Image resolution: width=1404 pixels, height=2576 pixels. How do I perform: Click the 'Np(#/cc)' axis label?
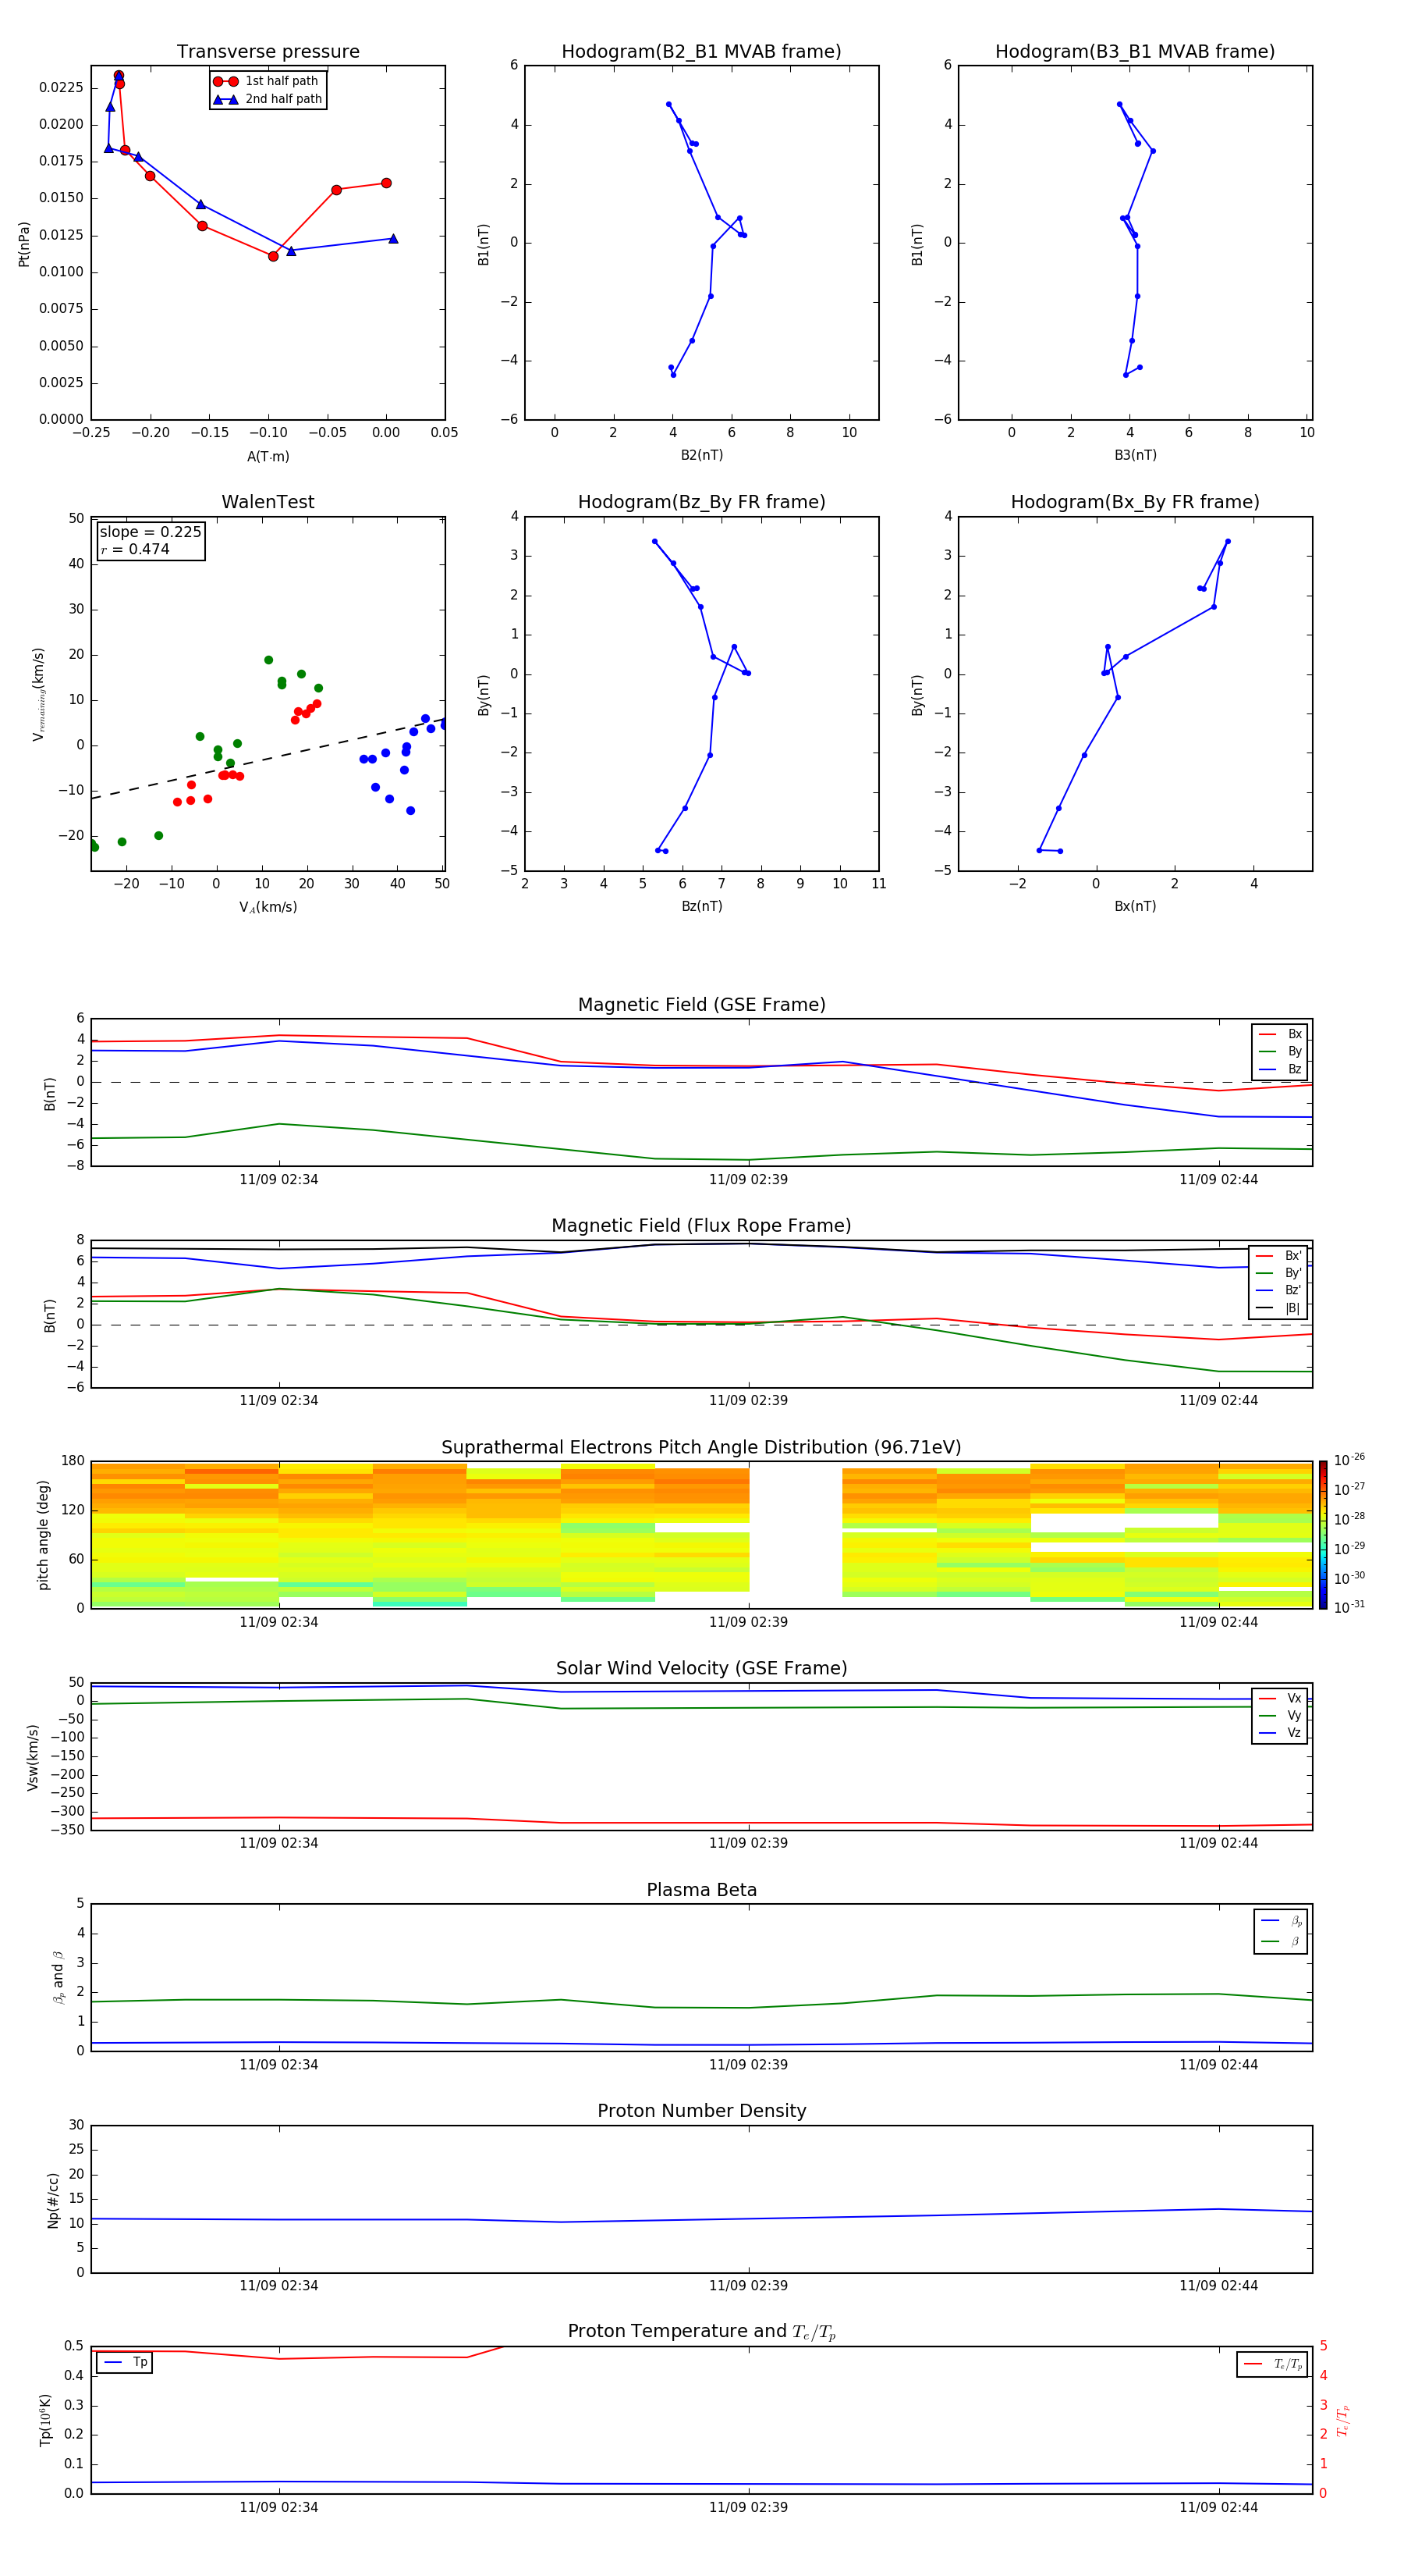click(x=53, y=2200)
